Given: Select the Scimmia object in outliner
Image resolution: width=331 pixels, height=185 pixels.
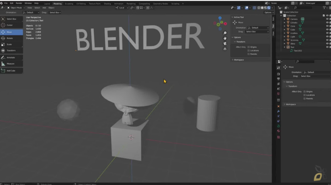Looking at the screenshot, I should coord(294,40).
